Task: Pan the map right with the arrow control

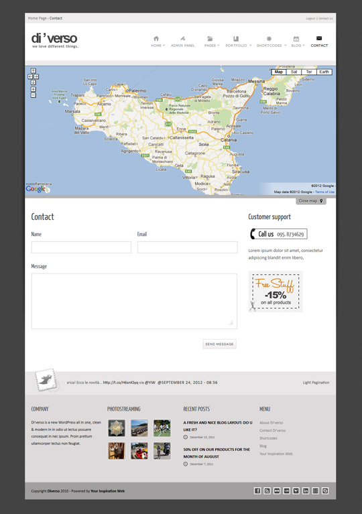Action: [36, 76]
